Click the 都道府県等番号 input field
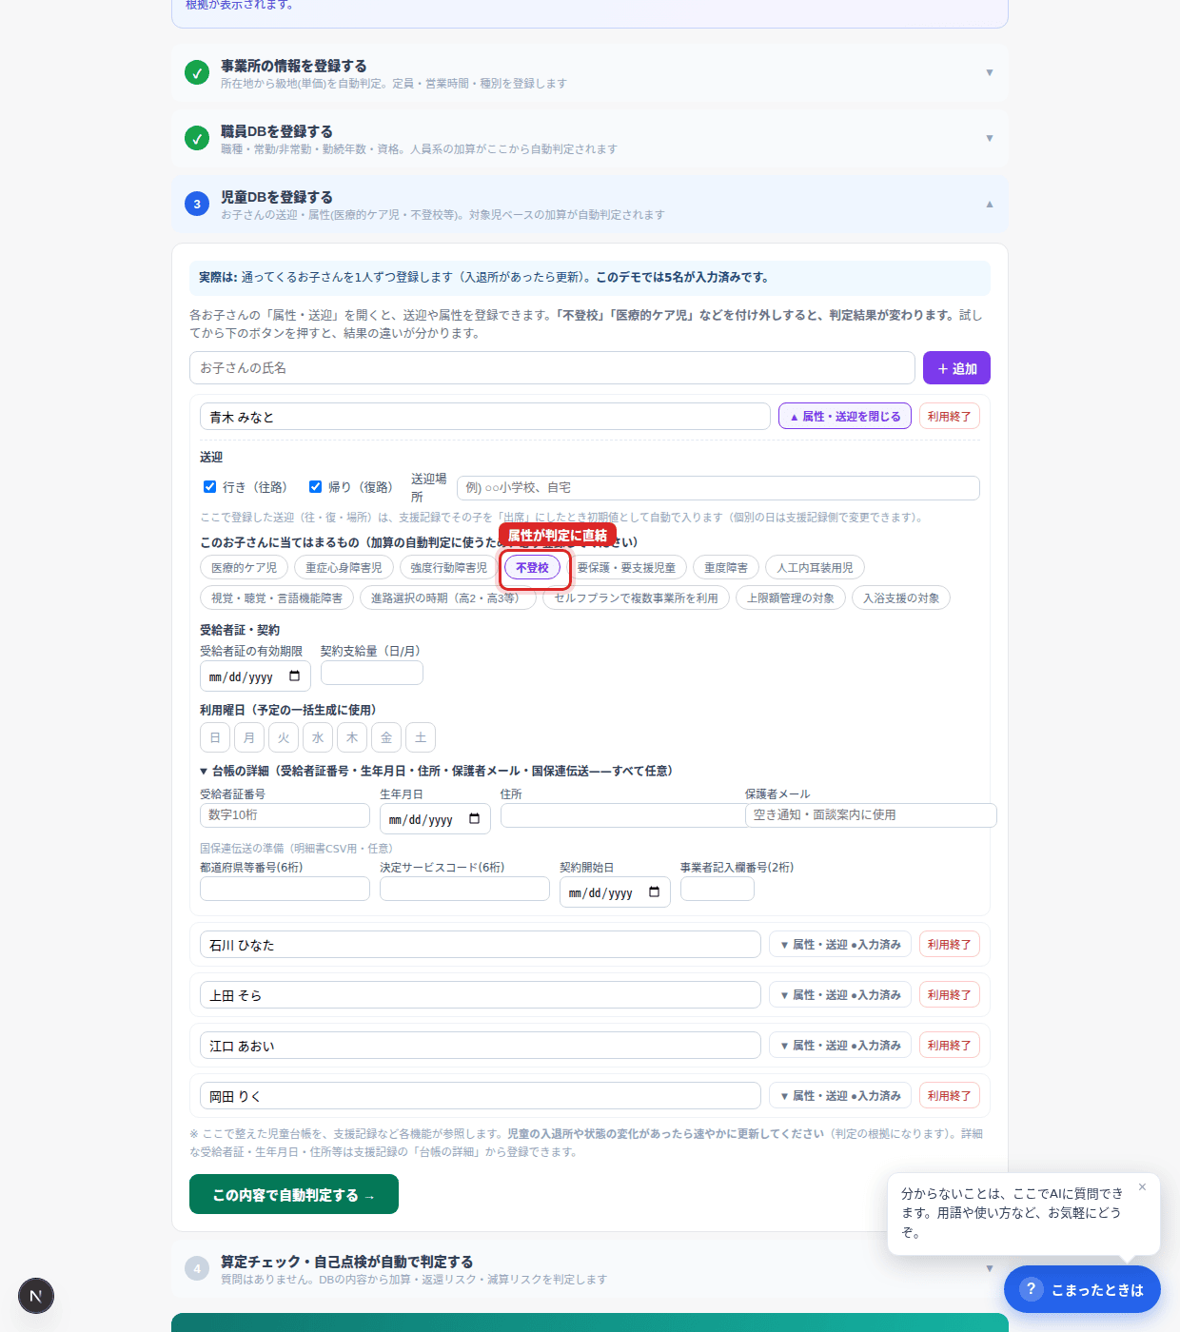1180x1332 pixels. [285, 889]
